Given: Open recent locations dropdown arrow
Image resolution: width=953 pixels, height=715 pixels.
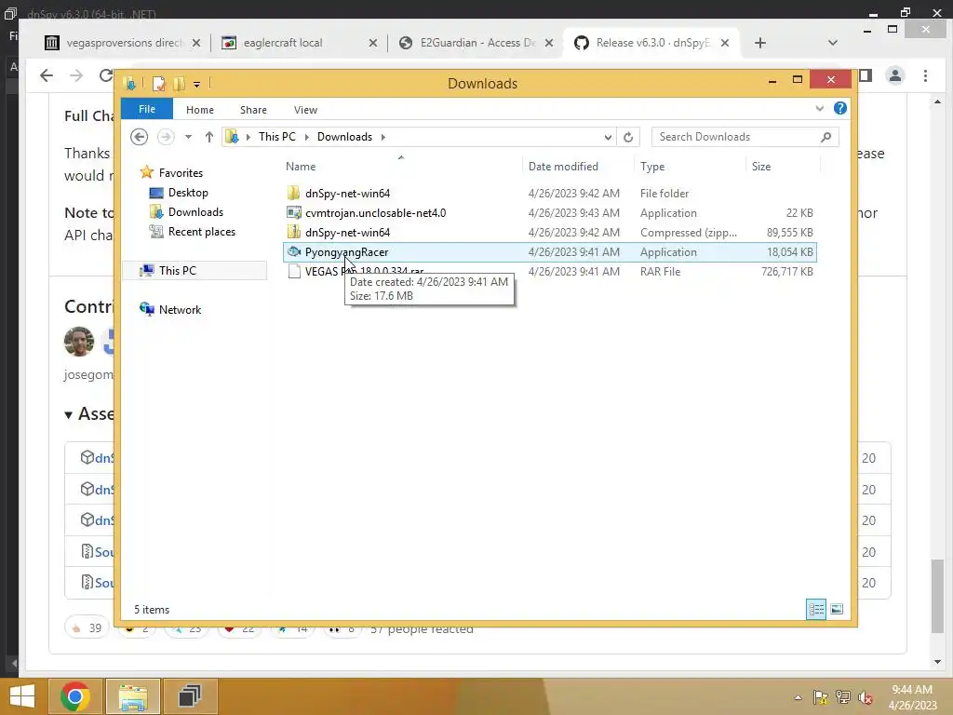Looking at the screenshot, I should [x=188, y=137].
